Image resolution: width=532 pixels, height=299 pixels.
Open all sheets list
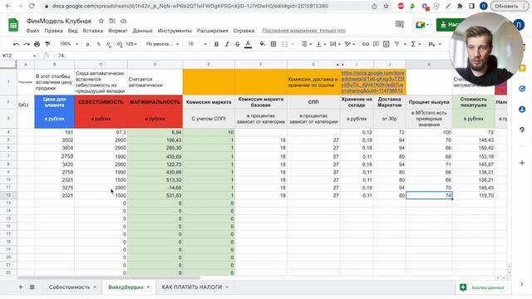click(32, 287)
